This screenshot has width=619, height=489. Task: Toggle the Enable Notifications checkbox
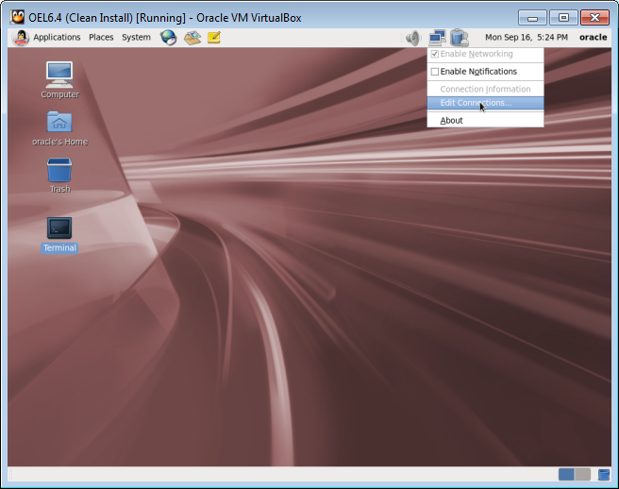tap(435, 72)
